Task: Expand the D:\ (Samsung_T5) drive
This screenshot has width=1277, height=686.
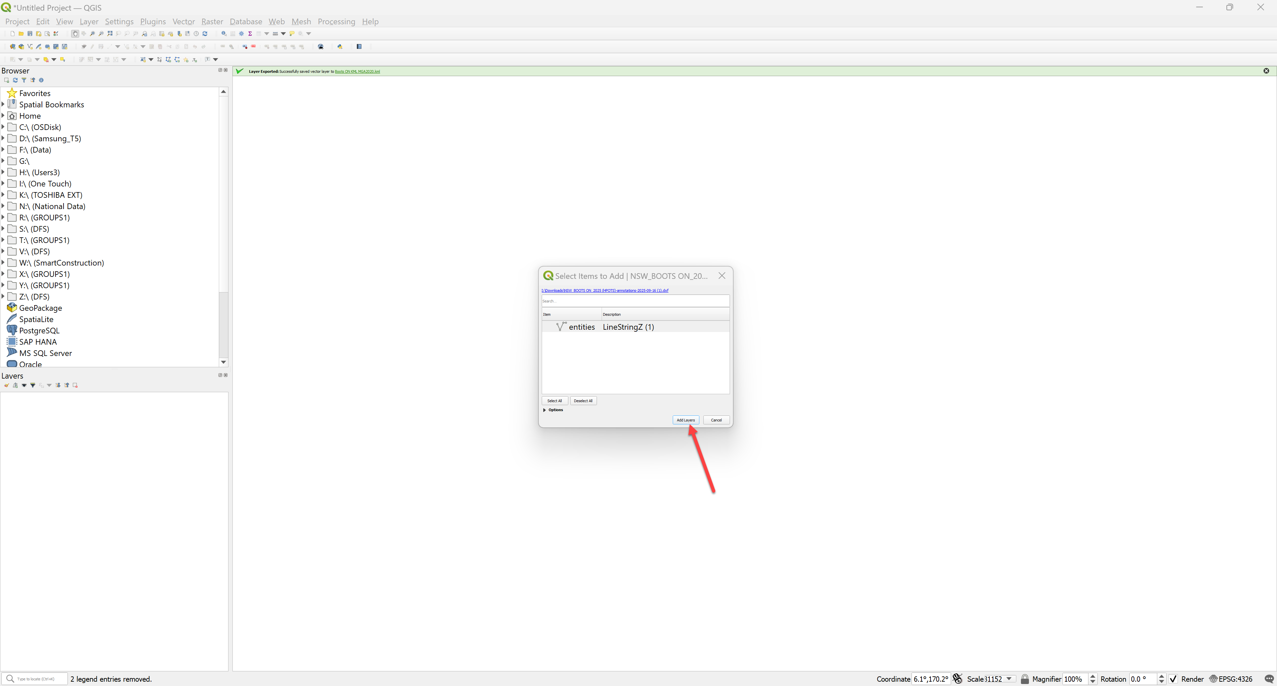Action: pyautogui.click(x=3, y=138)
